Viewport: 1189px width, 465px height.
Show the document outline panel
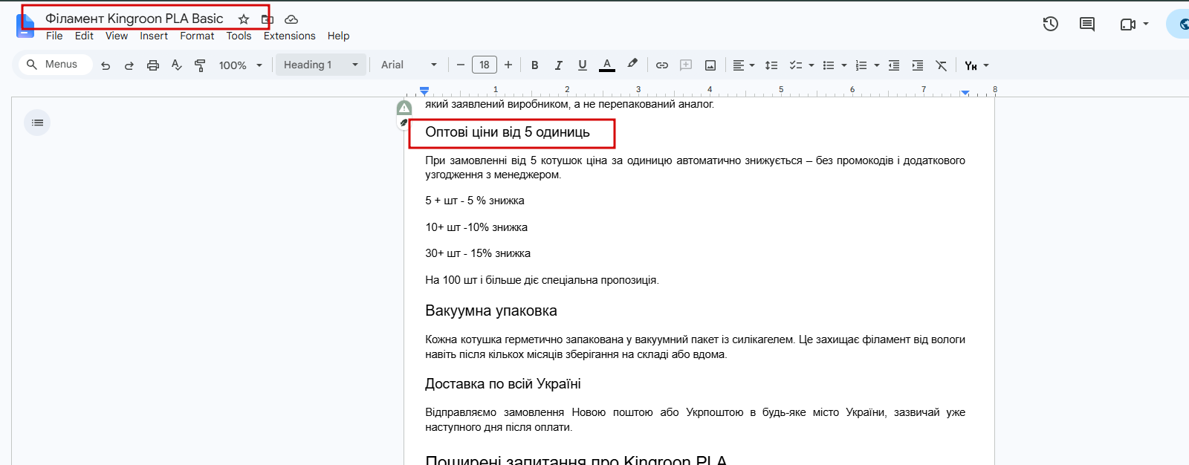[x=37, y=123]
